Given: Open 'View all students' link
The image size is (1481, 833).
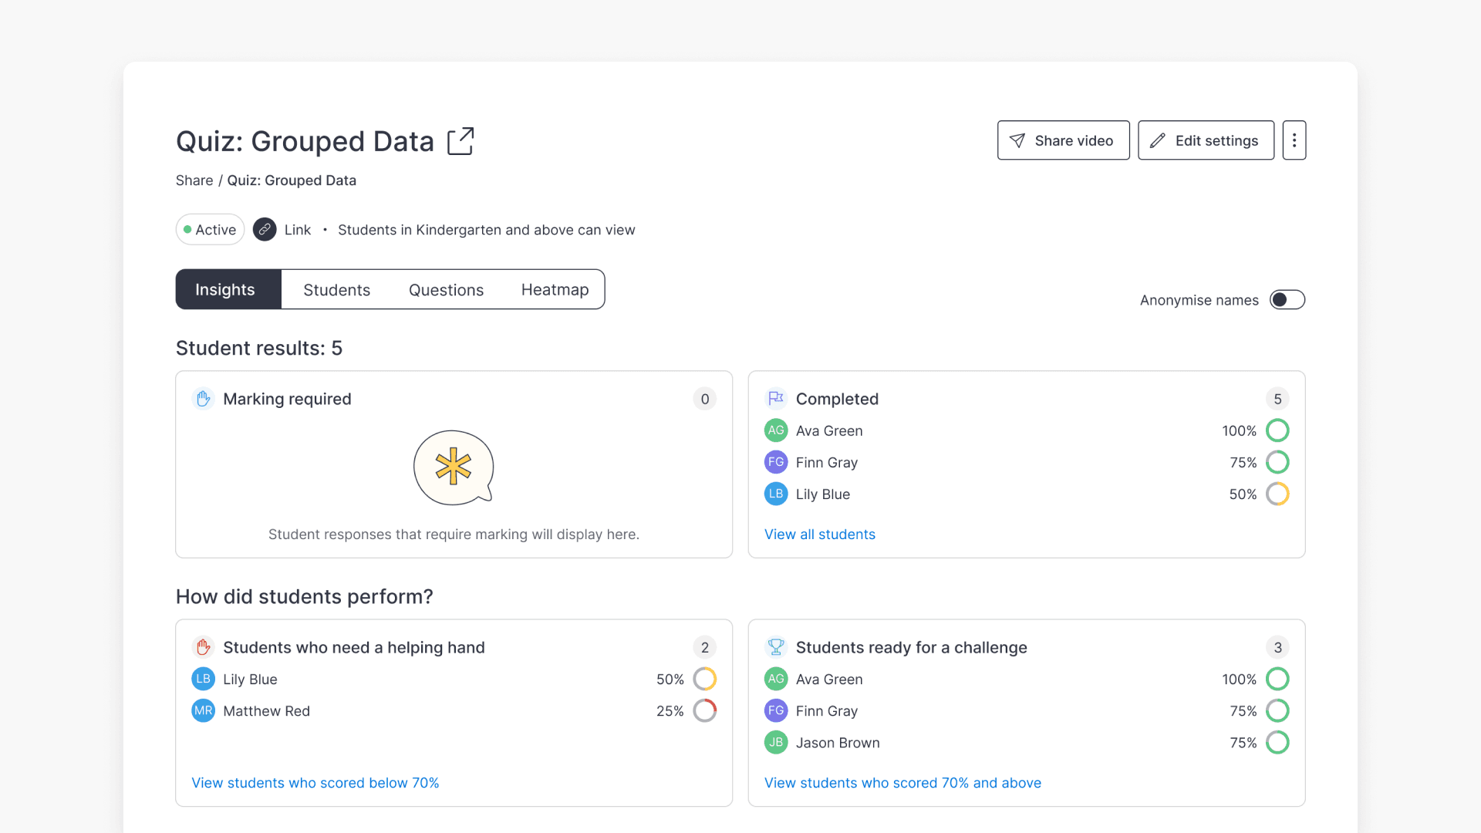Looking at the screenshot, I should pos(819,534).
